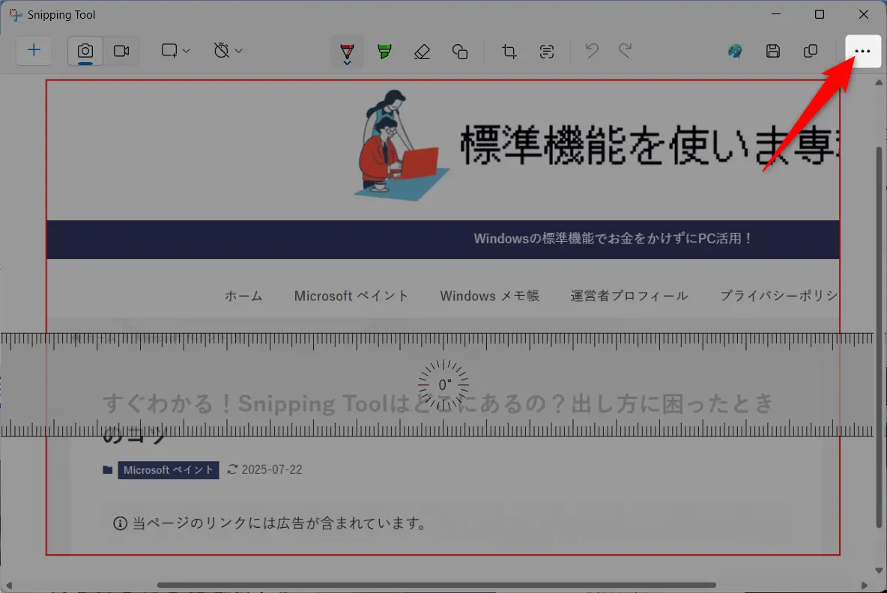The width and height of the screenshot is (887, 593).
Task: Click the scroll-right arrow of the horizontal scrollbar
Action: (x=864, y=585)
